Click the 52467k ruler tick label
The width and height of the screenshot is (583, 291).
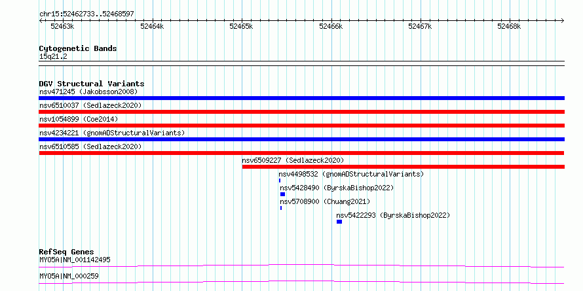coord(420,26)
